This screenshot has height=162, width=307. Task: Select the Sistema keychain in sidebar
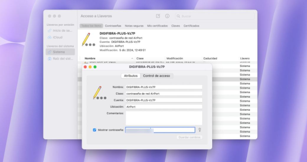tap(60, 52)
